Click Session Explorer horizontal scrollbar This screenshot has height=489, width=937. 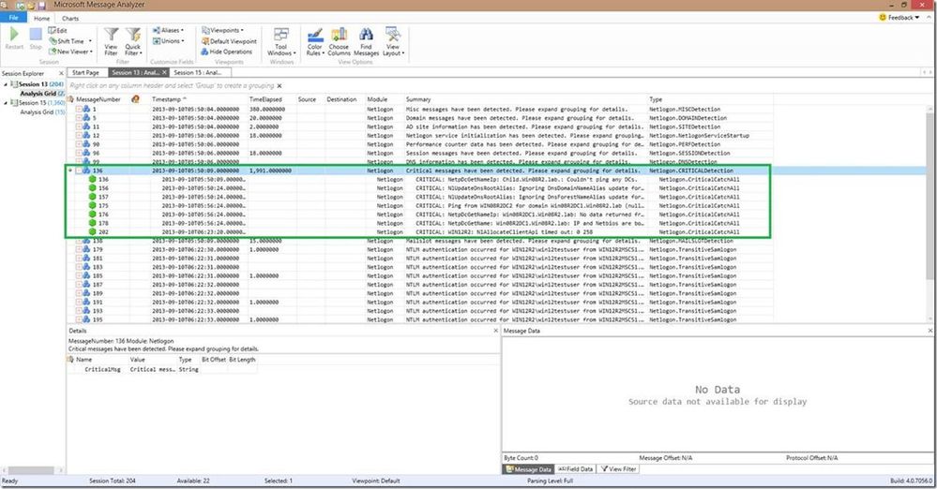(x=33, y=470)
